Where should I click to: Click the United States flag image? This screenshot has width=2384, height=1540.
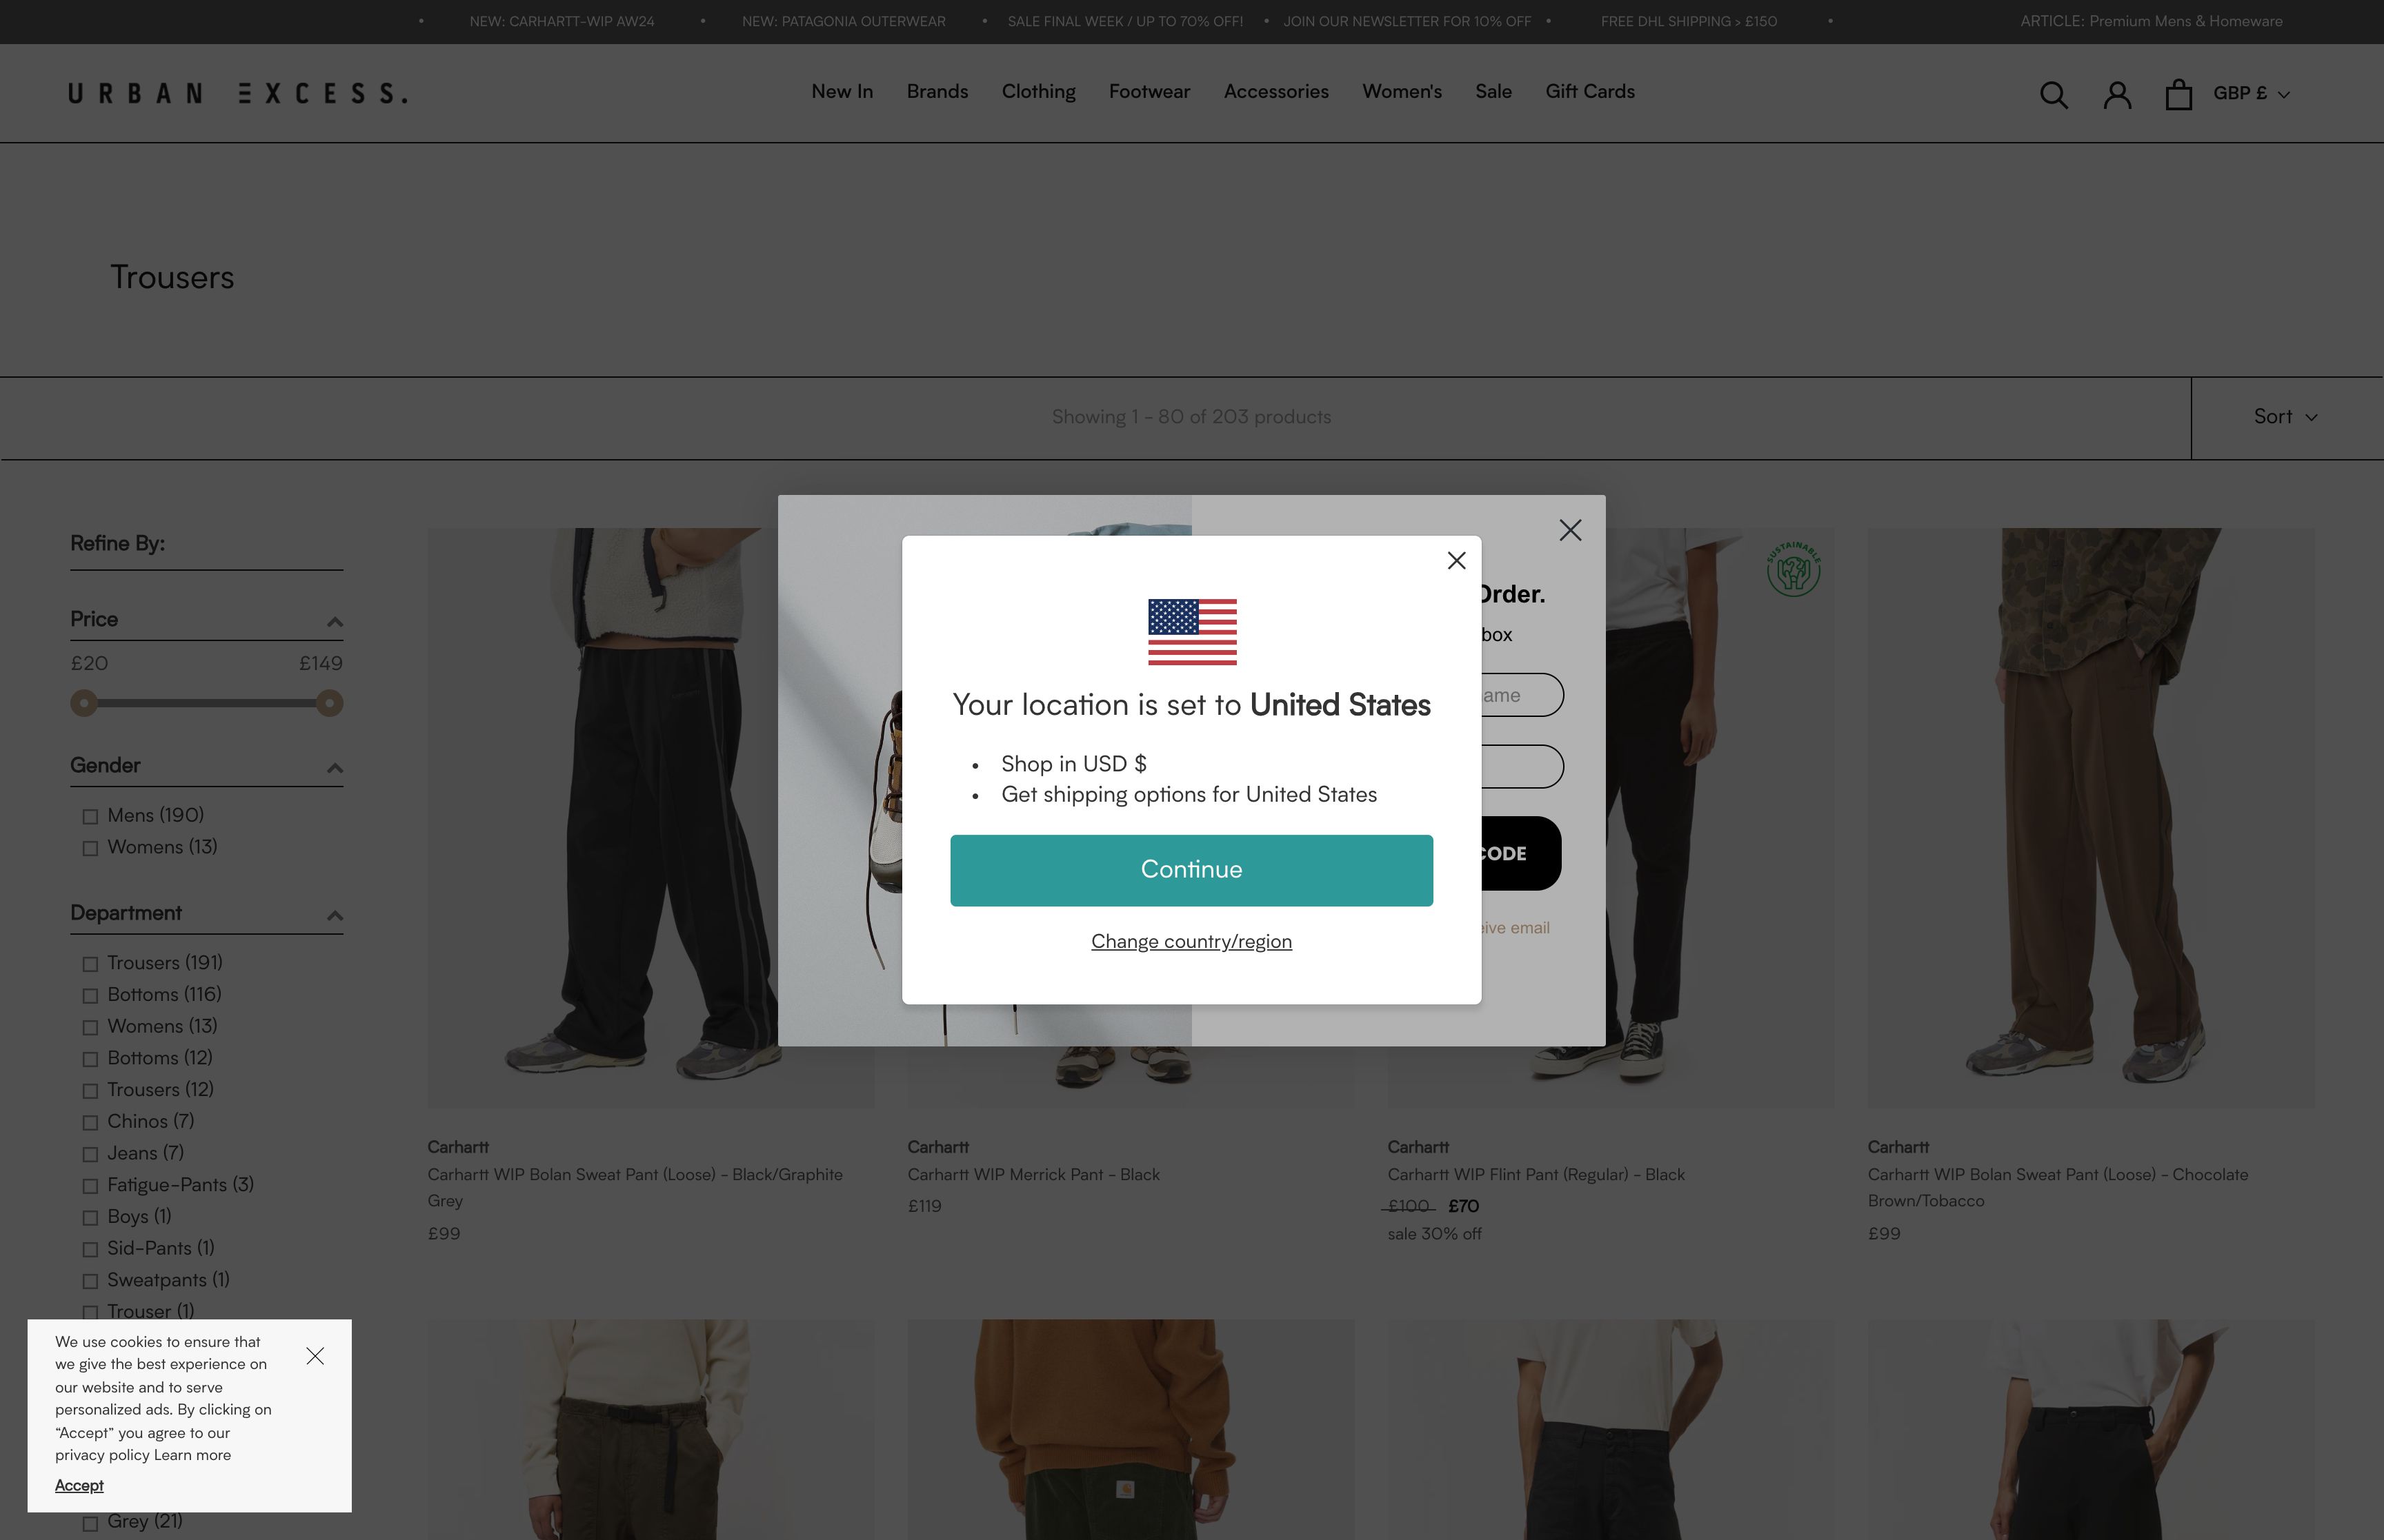1191,632
